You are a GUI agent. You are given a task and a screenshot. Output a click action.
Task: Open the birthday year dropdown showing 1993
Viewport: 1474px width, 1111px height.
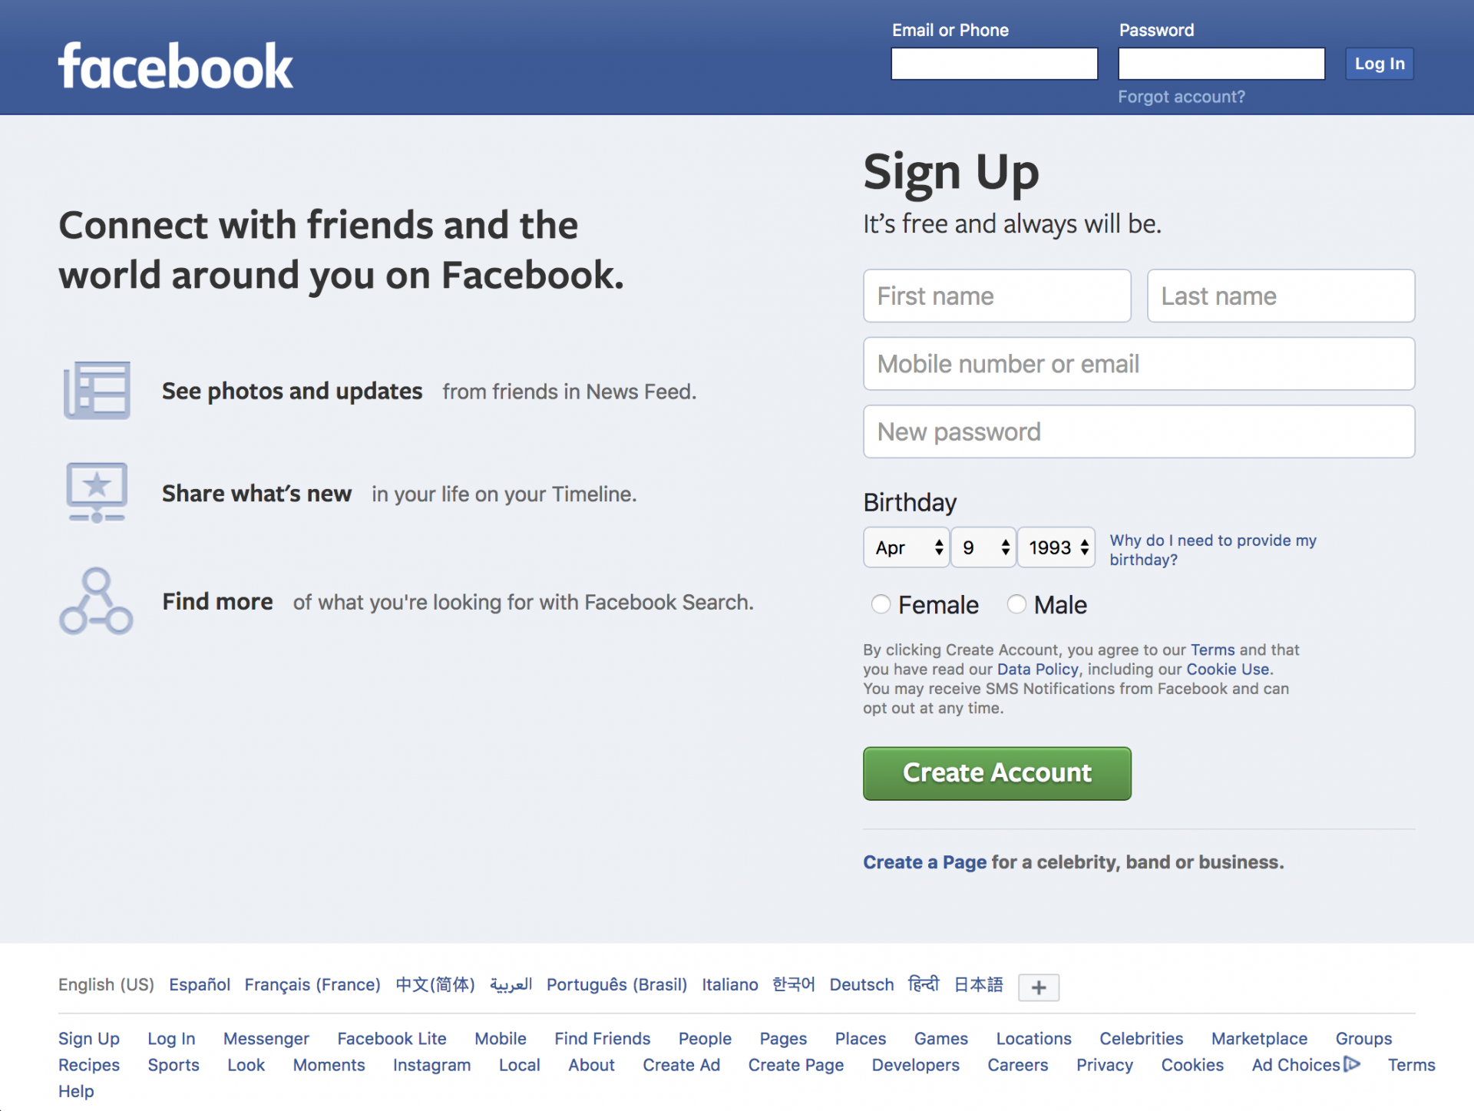1056,547
